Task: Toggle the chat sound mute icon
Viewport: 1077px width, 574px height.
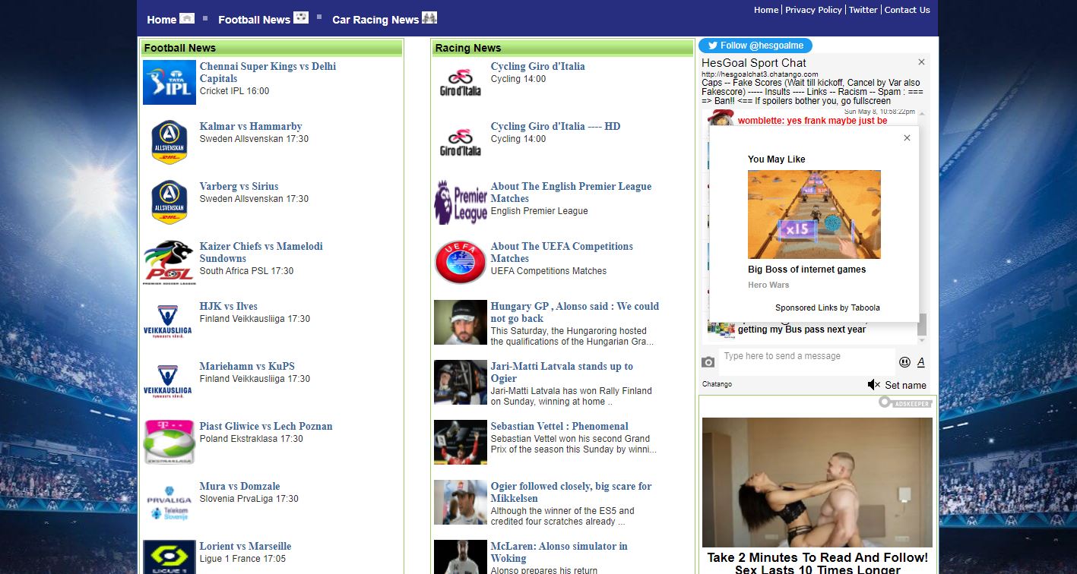Action: (873, 385)
